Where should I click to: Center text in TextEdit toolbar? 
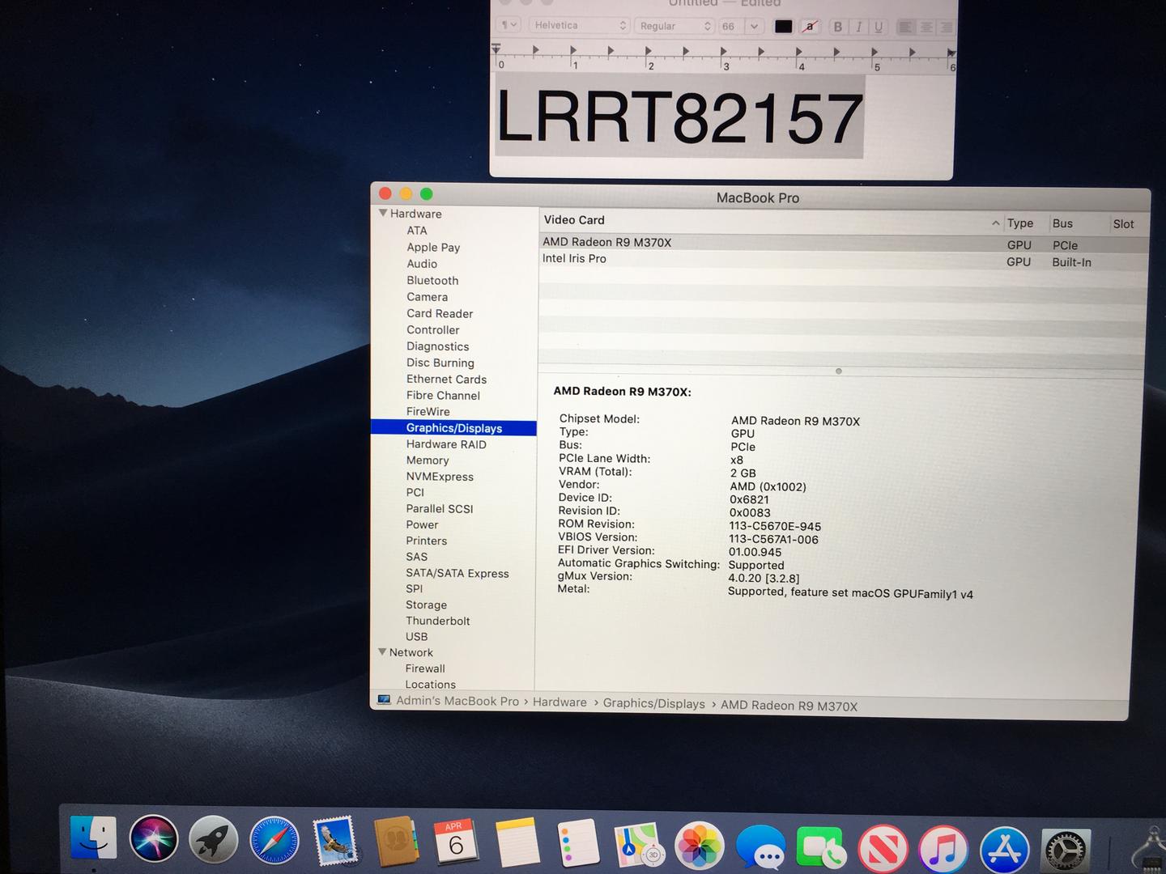coord(926,27)
